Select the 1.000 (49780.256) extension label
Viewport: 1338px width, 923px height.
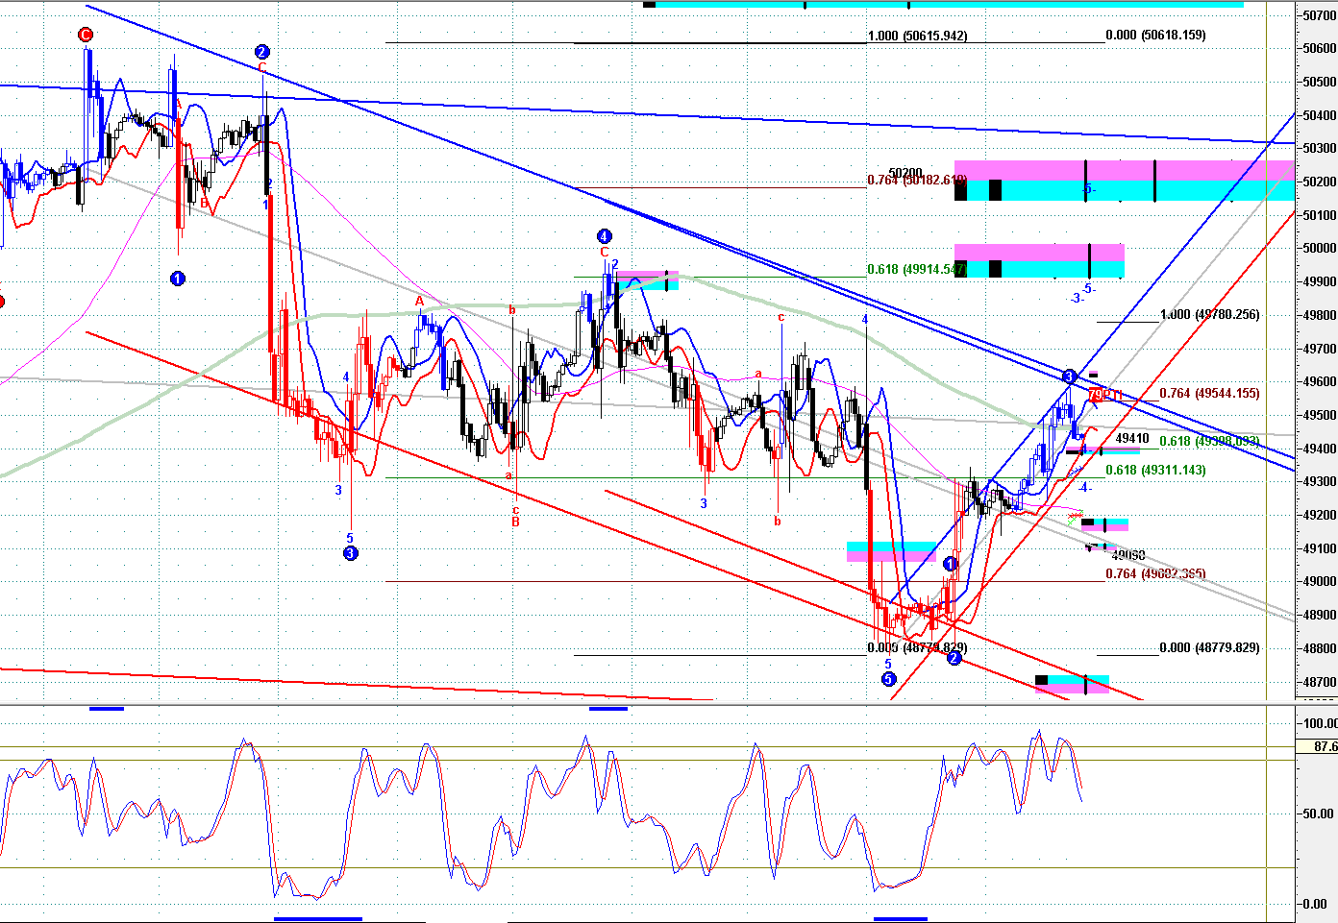[x=1209, y=314]
